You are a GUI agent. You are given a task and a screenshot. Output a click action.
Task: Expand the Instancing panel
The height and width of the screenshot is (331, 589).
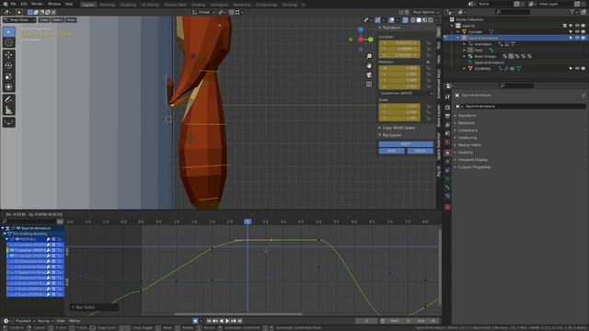(x=467, y=138)
